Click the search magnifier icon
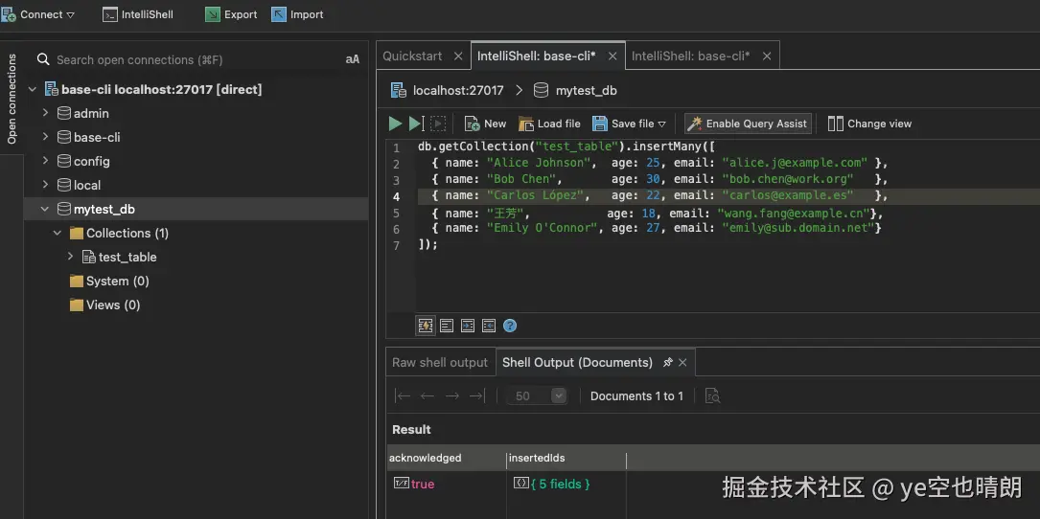Viewport: 1040px width, 519px height. [x=43, y=59]
